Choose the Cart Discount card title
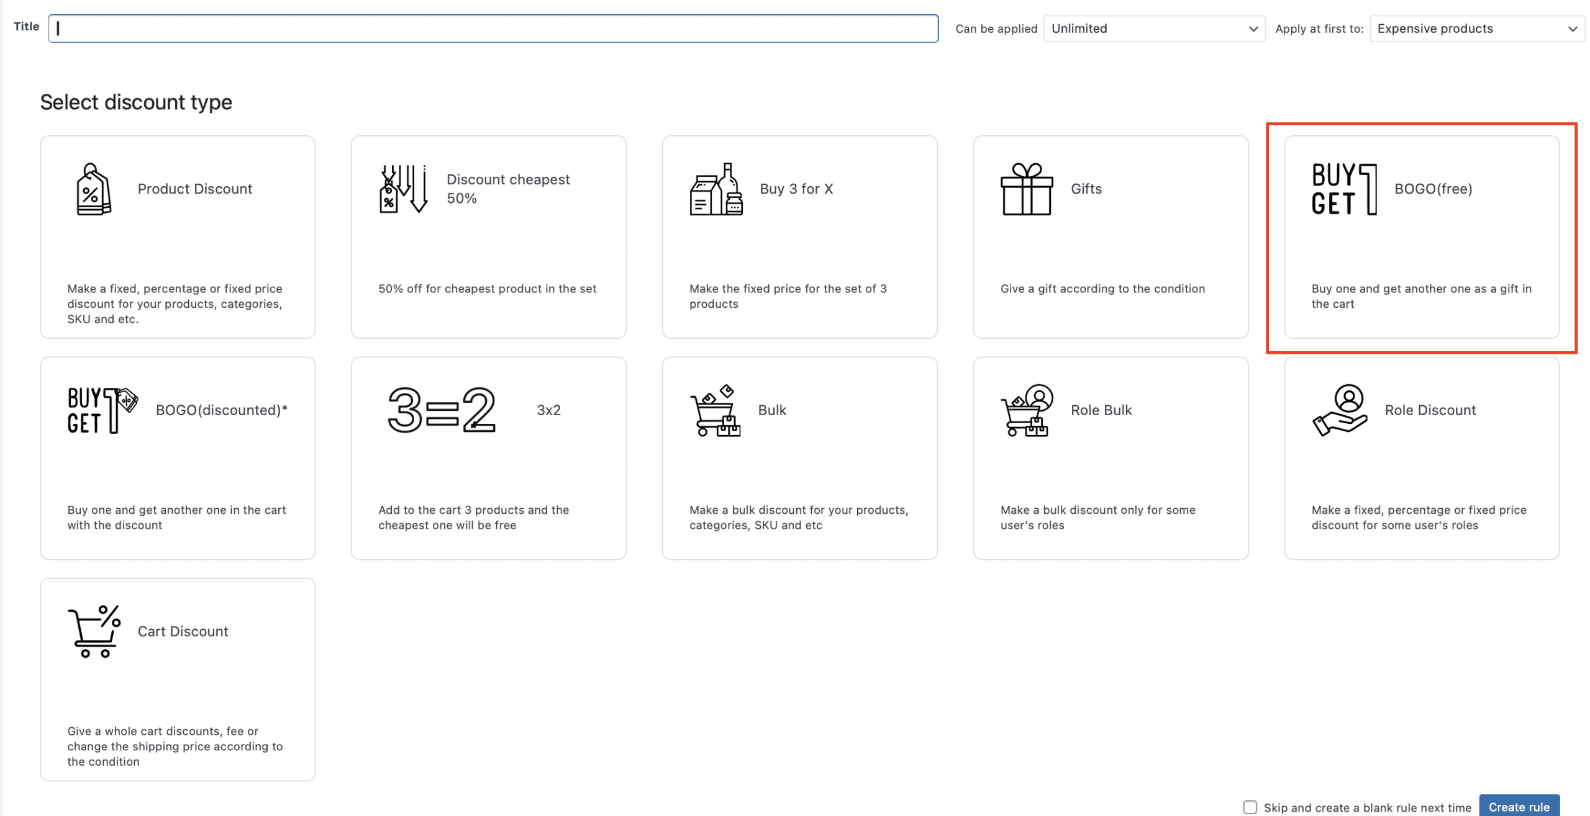Image resolution: width=1590 pixels, height=816 pixels. pyautogui.click(x=183, y=631)
